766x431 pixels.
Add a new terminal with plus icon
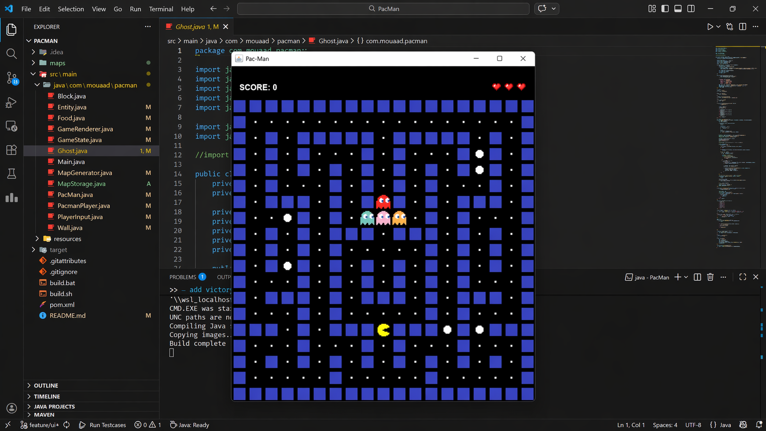(x=678, y=277)
